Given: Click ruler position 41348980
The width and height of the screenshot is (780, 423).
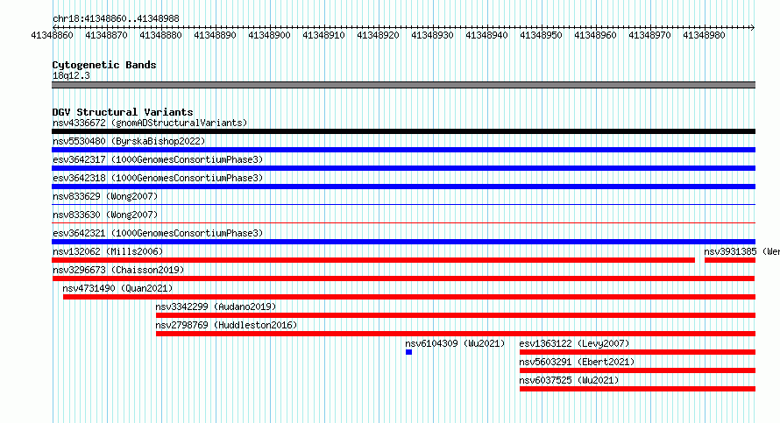Looking at the screenshot, I should 704,35.
